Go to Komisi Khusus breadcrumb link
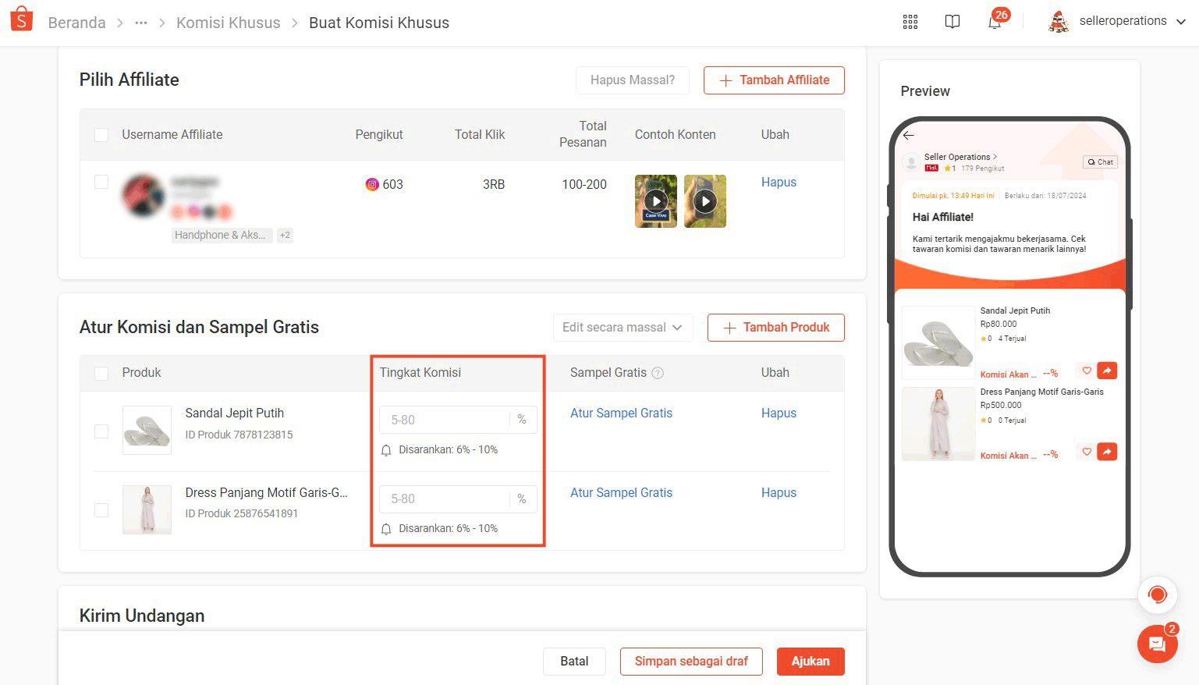This screenshot has width=1199, height=685. 228,23
